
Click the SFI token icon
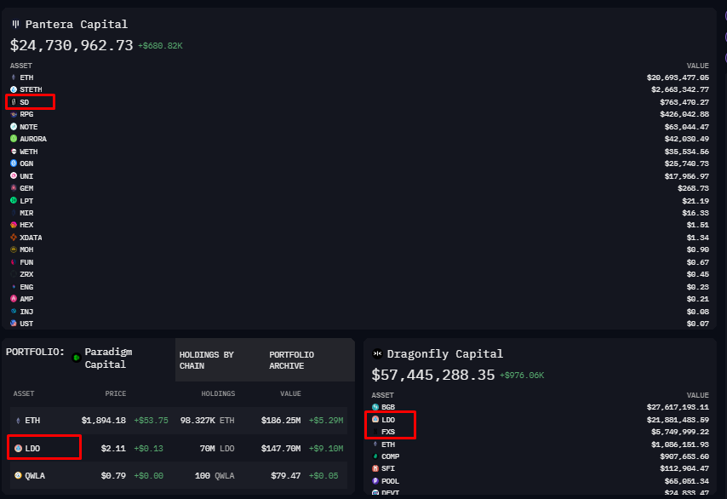pos(375,468)
